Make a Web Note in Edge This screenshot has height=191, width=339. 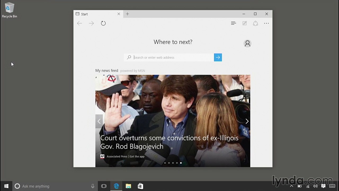coord(244,23)
